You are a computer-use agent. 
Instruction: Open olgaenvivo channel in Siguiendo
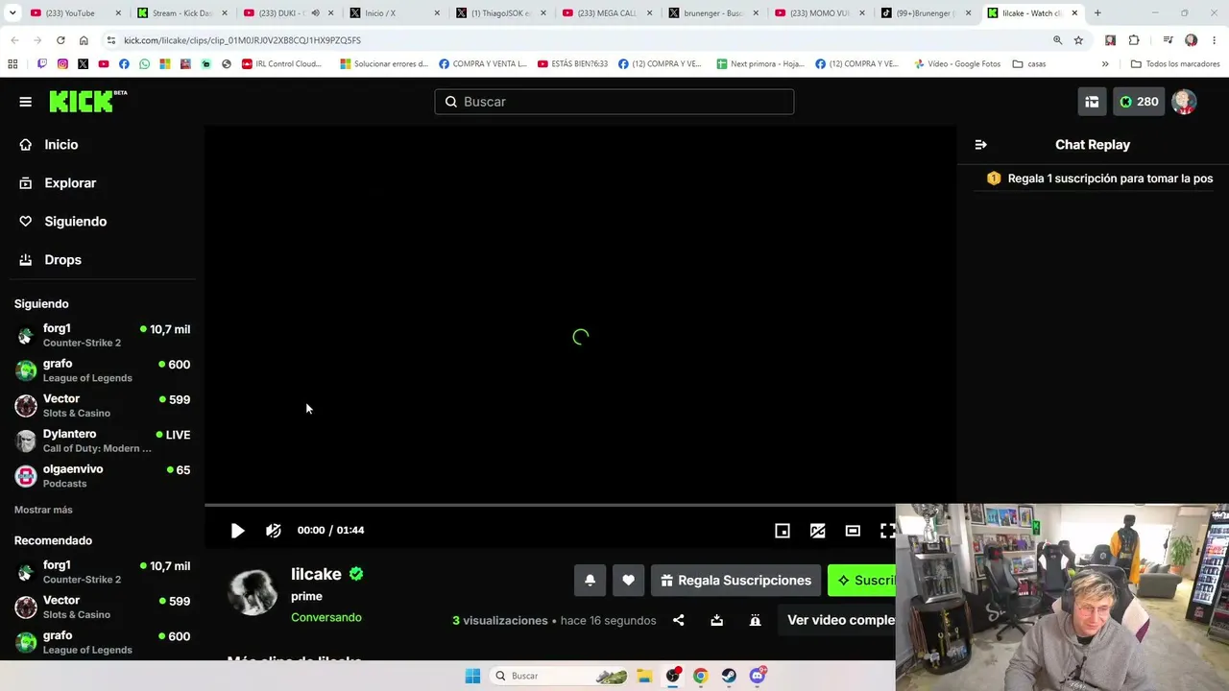tap(102, 476)
